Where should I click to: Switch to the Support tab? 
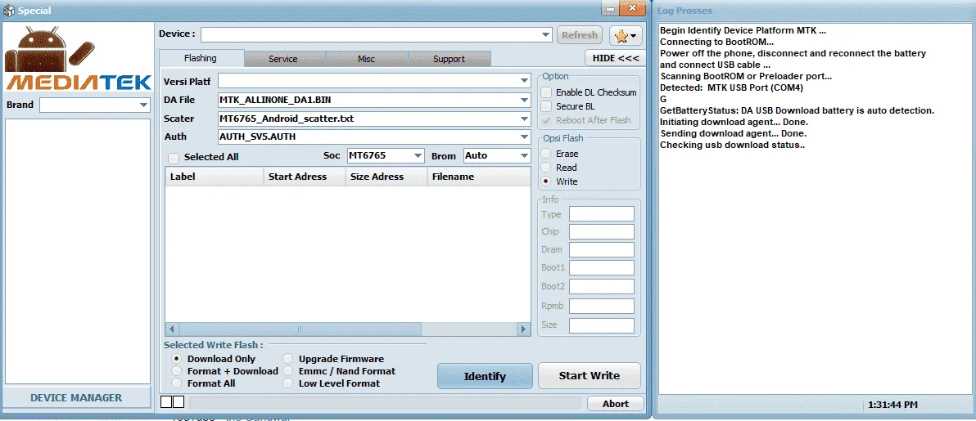450,59
